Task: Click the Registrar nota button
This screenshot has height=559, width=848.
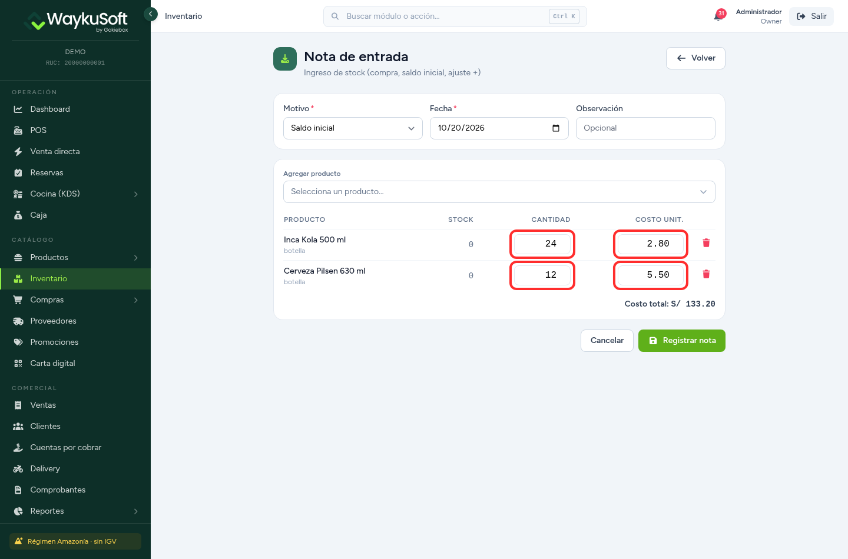Action: point(682,341)
